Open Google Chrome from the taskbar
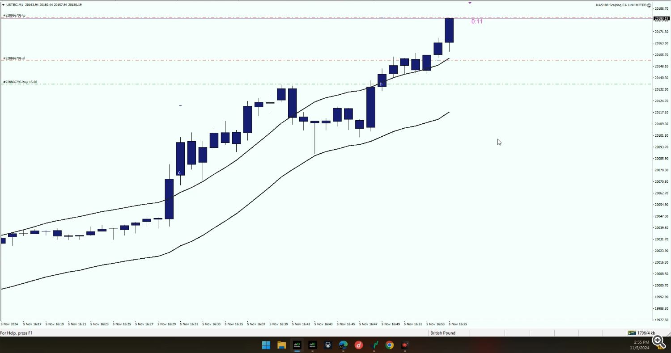 click(x=389, y=345)
